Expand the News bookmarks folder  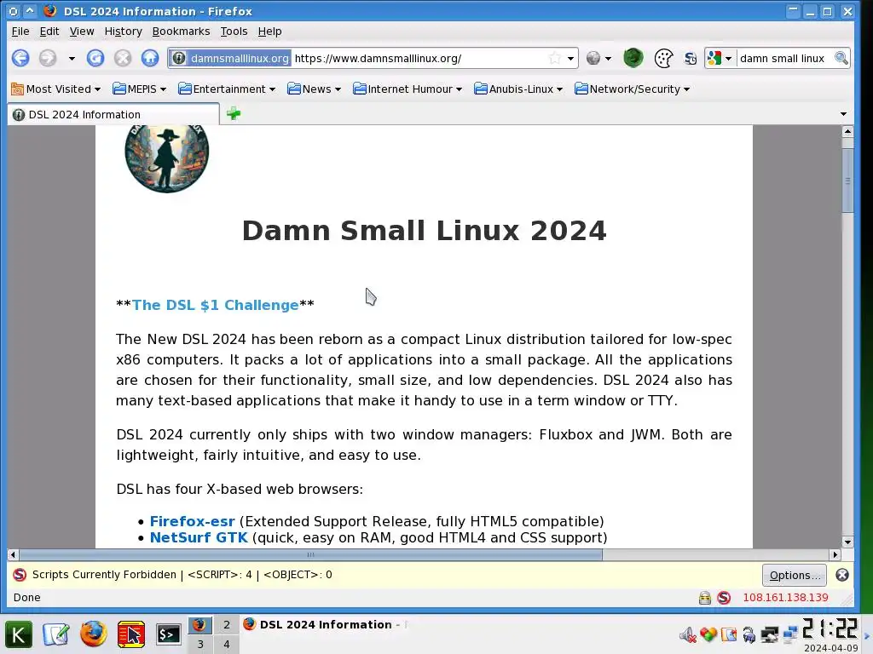tap(314, 89)
